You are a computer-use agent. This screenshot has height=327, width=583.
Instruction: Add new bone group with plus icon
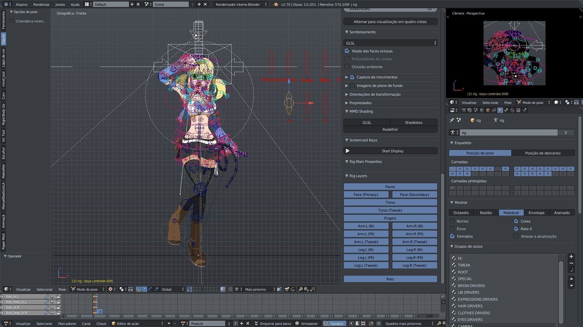click(571, 256)
